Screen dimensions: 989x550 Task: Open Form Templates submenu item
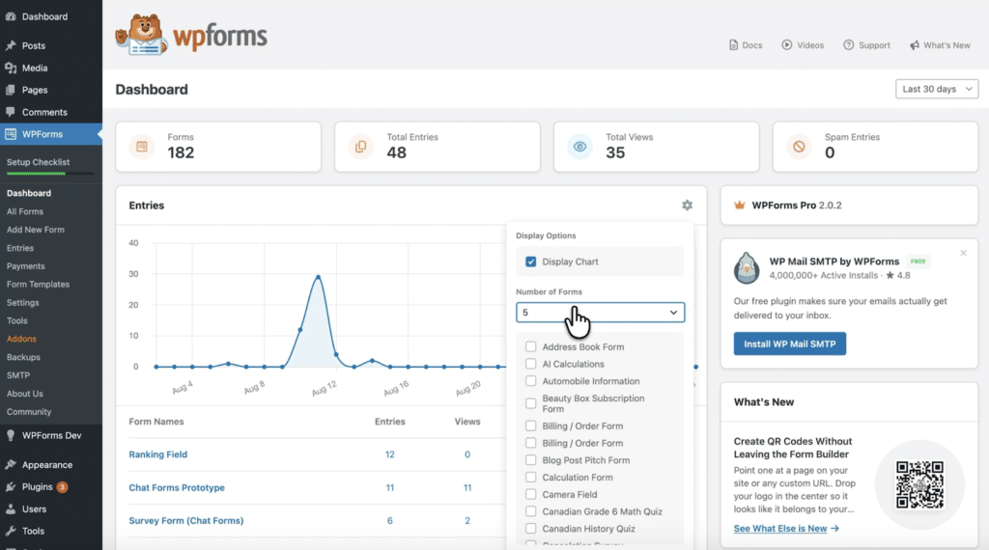pos(38,284)
